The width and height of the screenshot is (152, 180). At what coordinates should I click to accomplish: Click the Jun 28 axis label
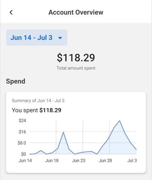coord(105,160)
